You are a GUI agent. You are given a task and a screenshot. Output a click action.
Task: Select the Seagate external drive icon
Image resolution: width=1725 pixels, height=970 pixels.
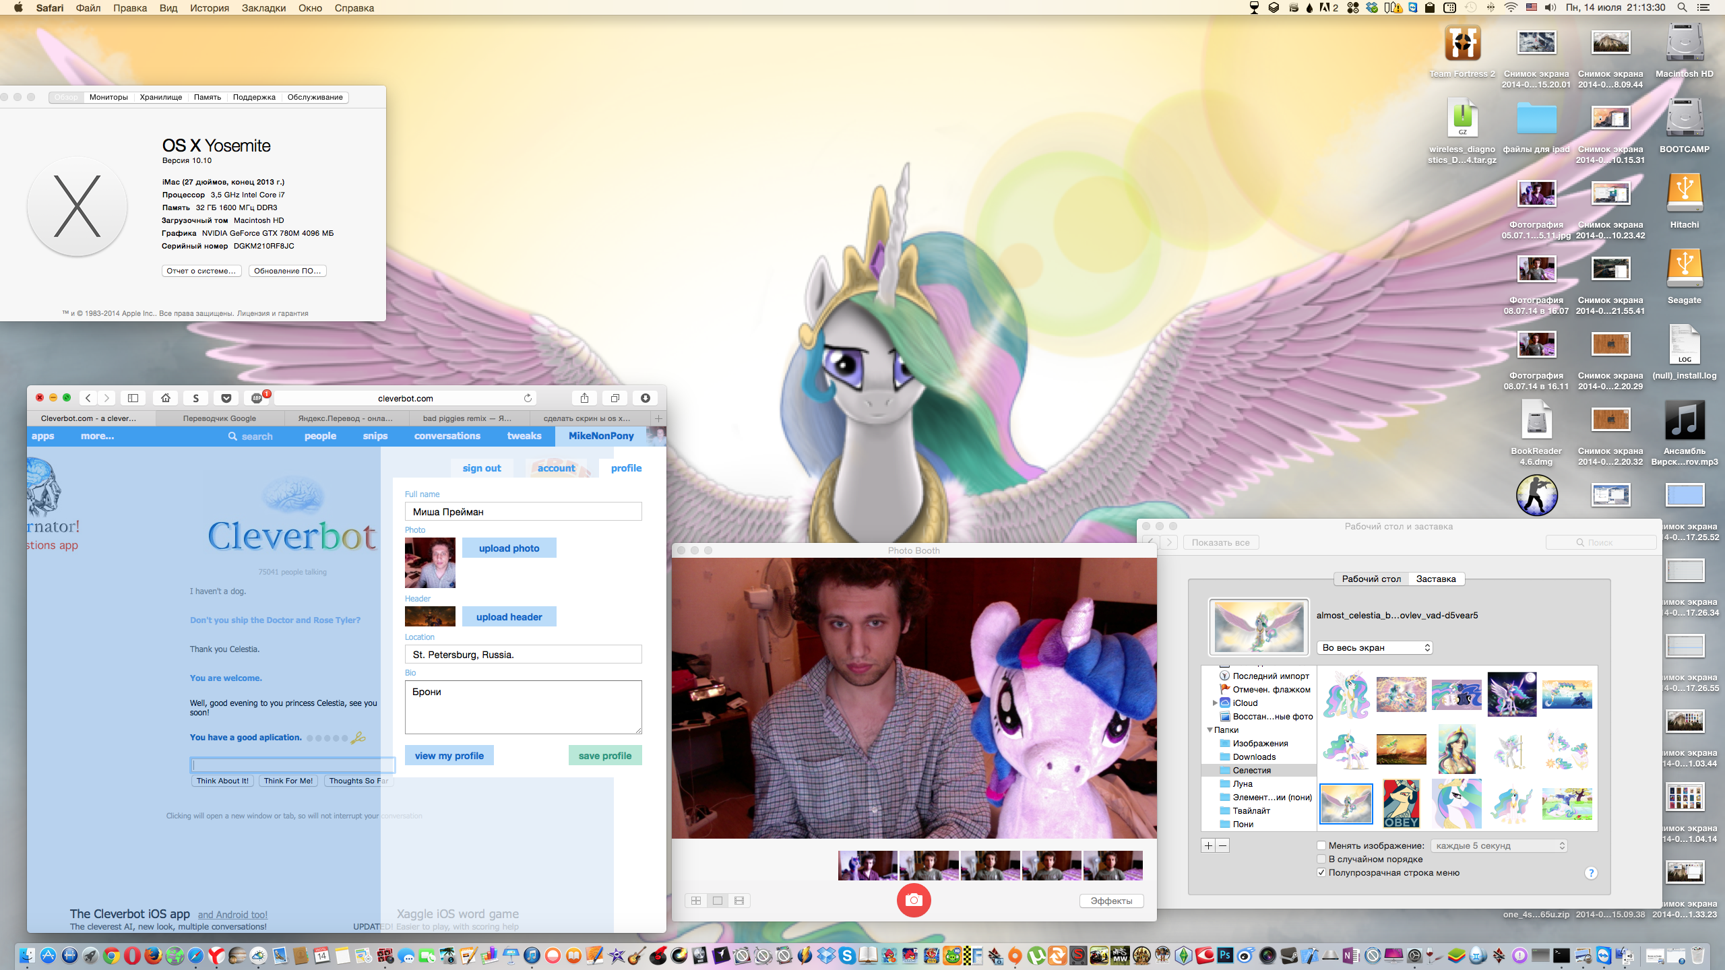click(x=1685, y=269)
